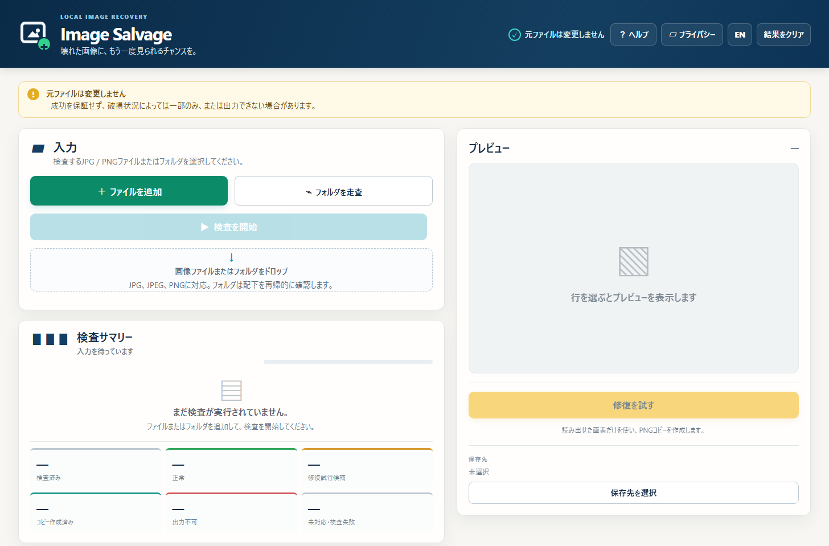Viewport: 829px width, 546px height.
Task: Open the ヘルプ help button
Action: pos(633,35)
